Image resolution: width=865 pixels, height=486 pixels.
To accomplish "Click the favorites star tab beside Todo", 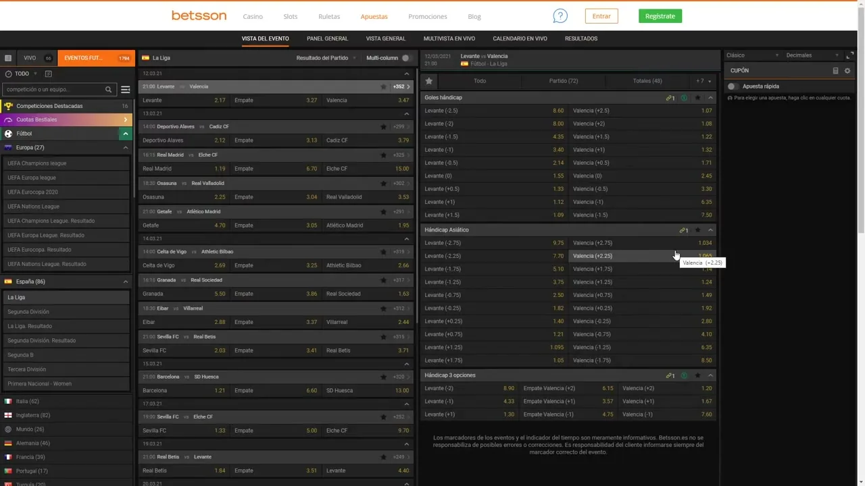I will coord(429,81).
